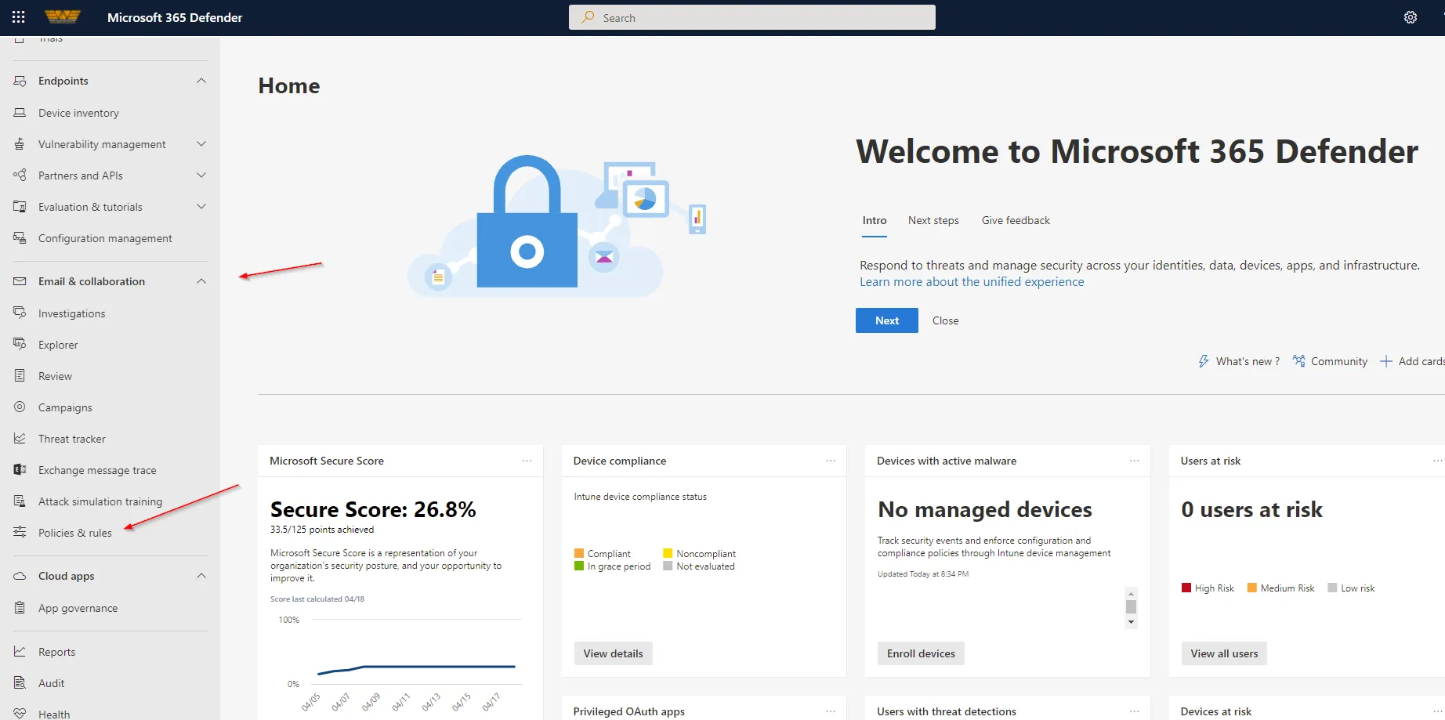Open the Community link

tap(1330, 361)
